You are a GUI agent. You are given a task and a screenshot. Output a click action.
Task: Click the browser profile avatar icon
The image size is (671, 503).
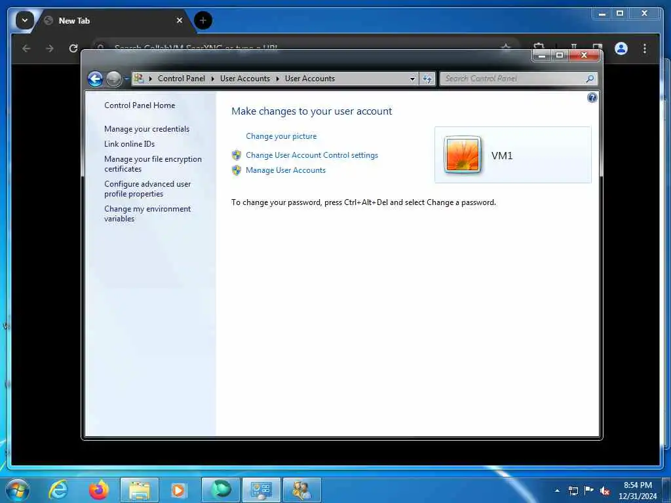pos(621,48)
